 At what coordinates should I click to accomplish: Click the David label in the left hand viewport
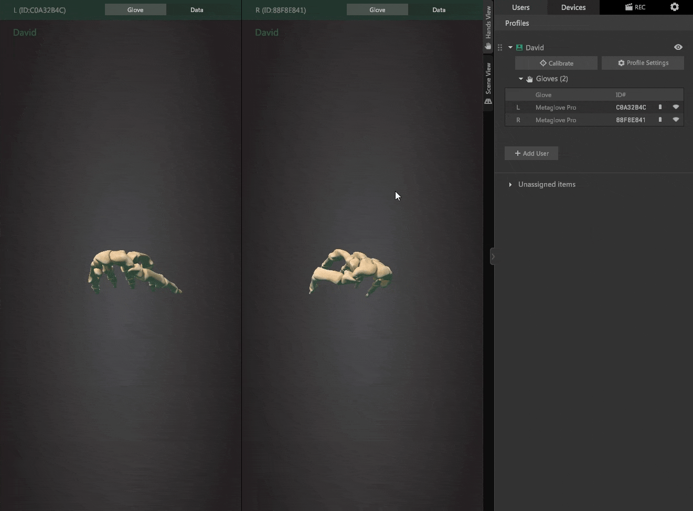[25, 33]
